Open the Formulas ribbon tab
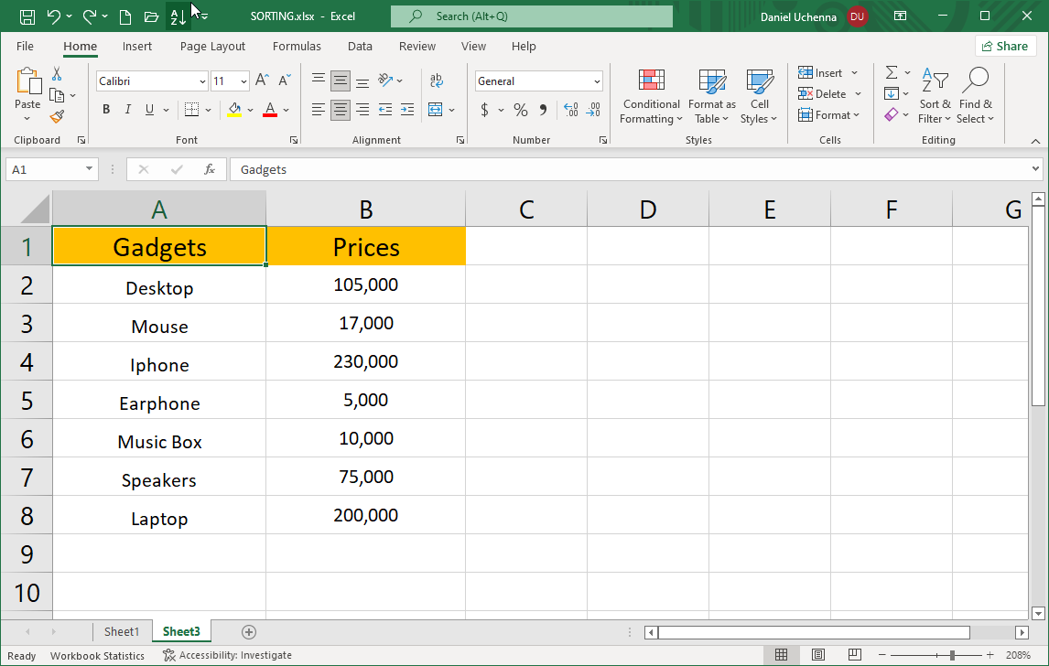 297,46
